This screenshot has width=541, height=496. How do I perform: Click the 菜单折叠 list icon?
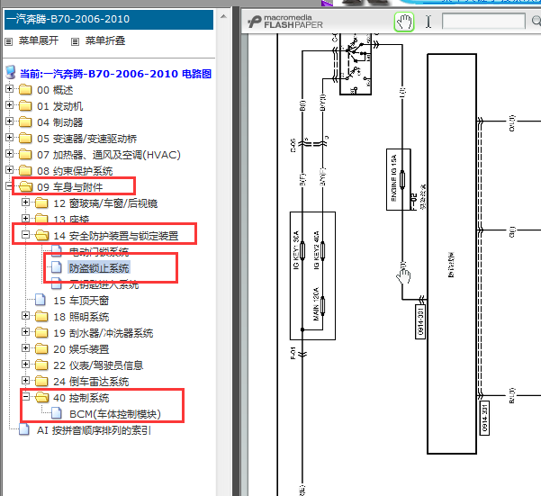[x=75, y=41]
